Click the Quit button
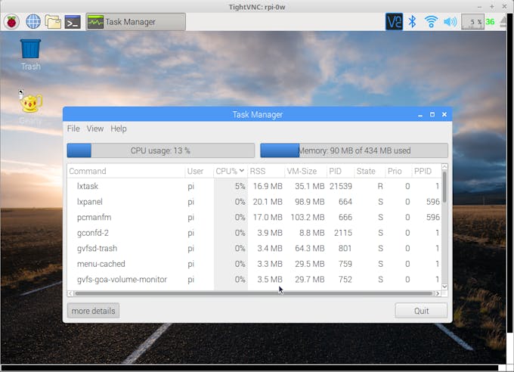 coord(421,311)
